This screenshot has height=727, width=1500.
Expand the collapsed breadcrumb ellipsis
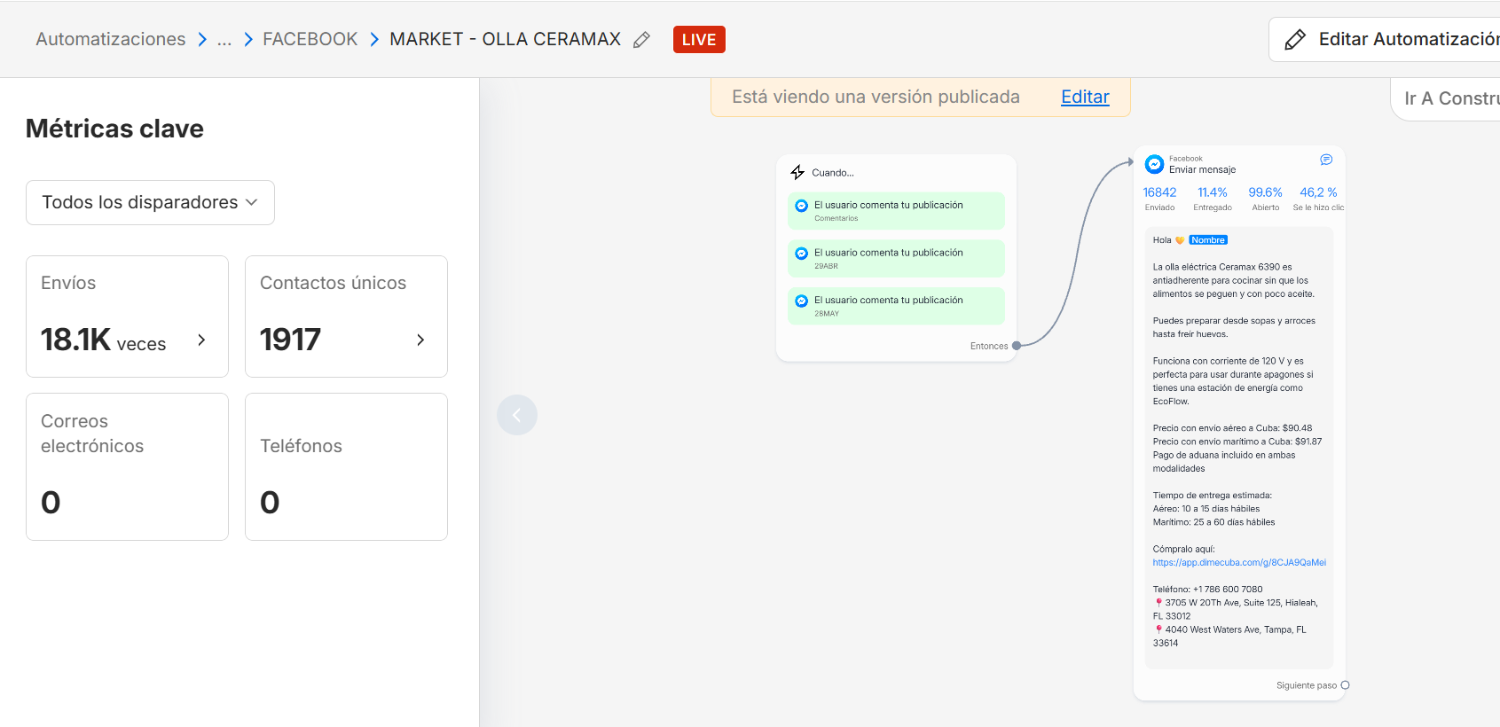point(224,39)
